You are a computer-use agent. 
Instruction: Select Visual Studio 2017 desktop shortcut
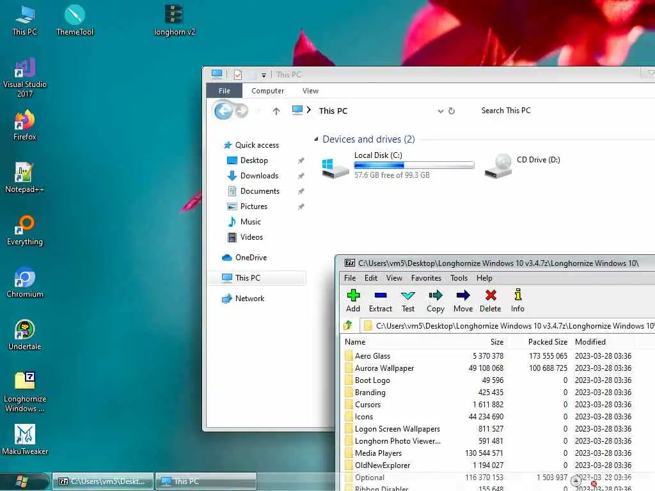tap(25, 77)
